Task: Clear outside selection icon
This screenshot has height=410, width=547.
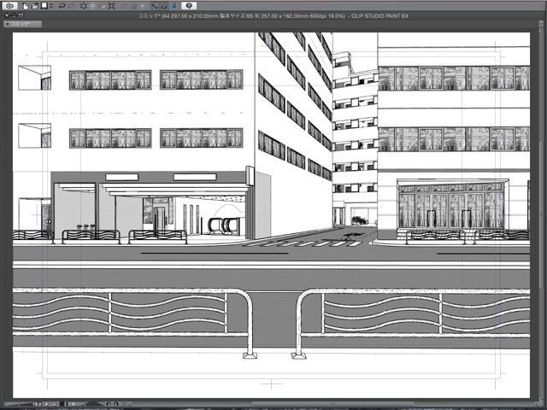Action: pyautogui.click(x=93, y=6)
